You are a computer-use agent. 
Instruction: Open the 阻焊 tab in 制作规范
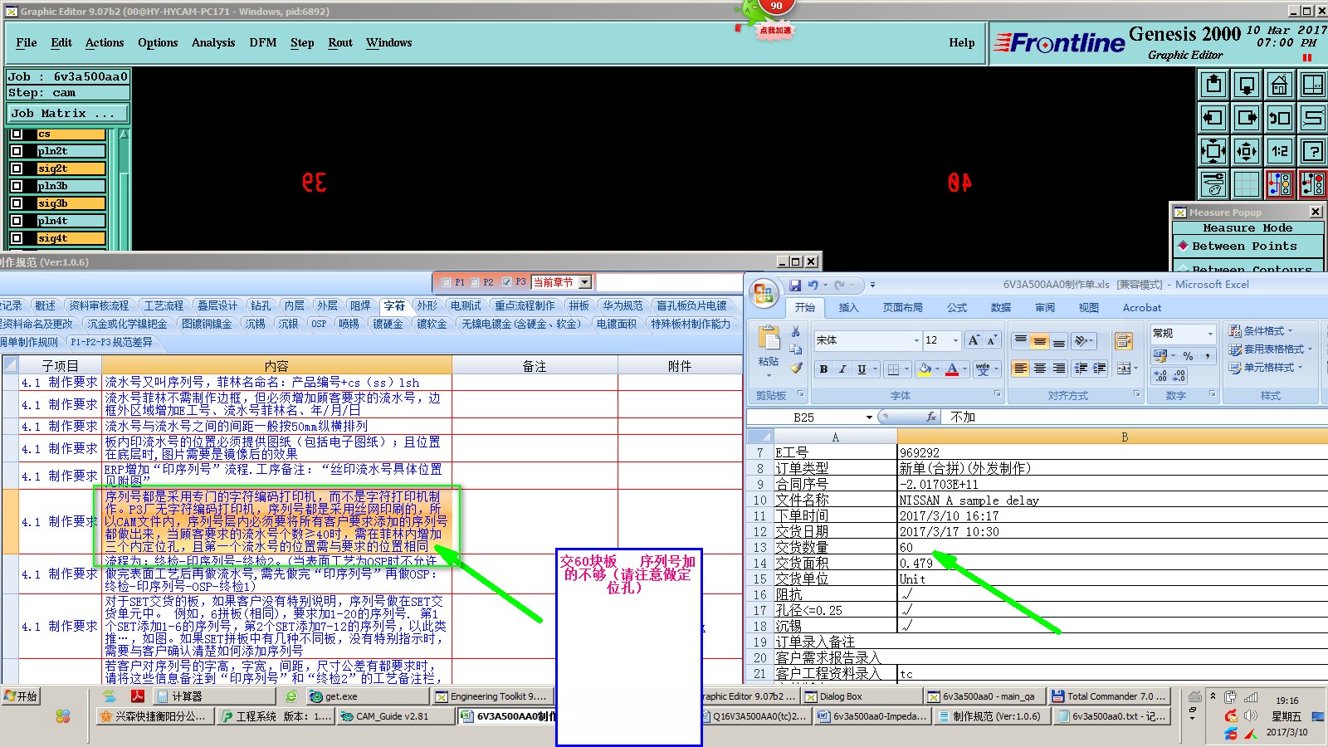360,306
